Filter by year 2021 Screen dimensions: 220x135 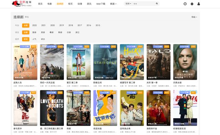[x=44, y=25]
